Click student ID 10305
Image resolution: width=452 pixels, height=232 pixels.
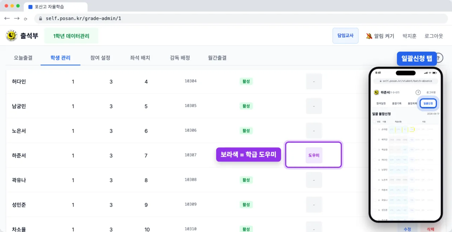tap(191, 106)
